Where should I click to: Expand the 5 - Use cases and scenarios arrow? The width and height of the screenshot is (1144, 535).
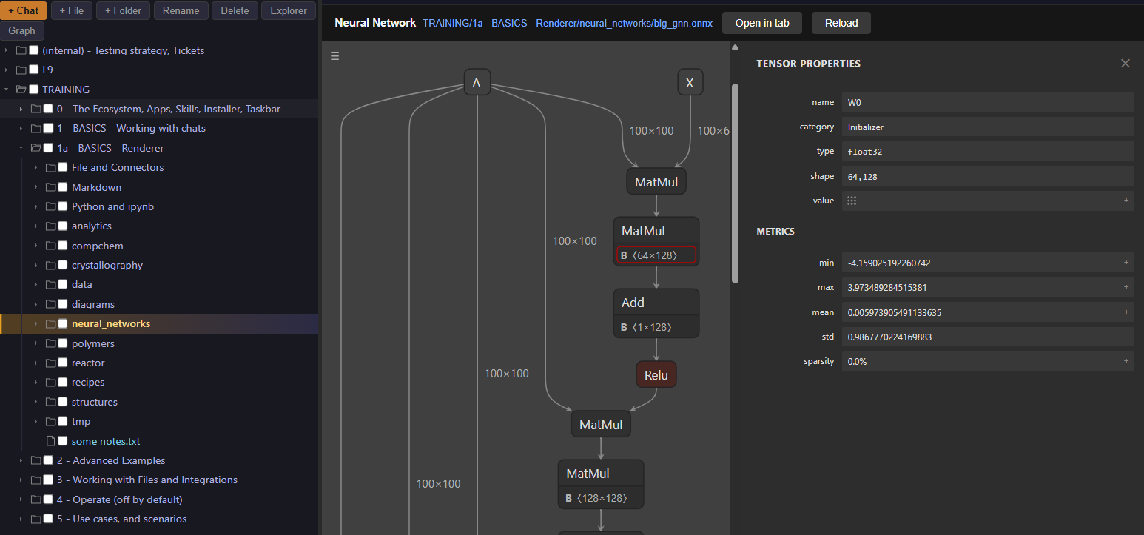click(x=21, y=519)
